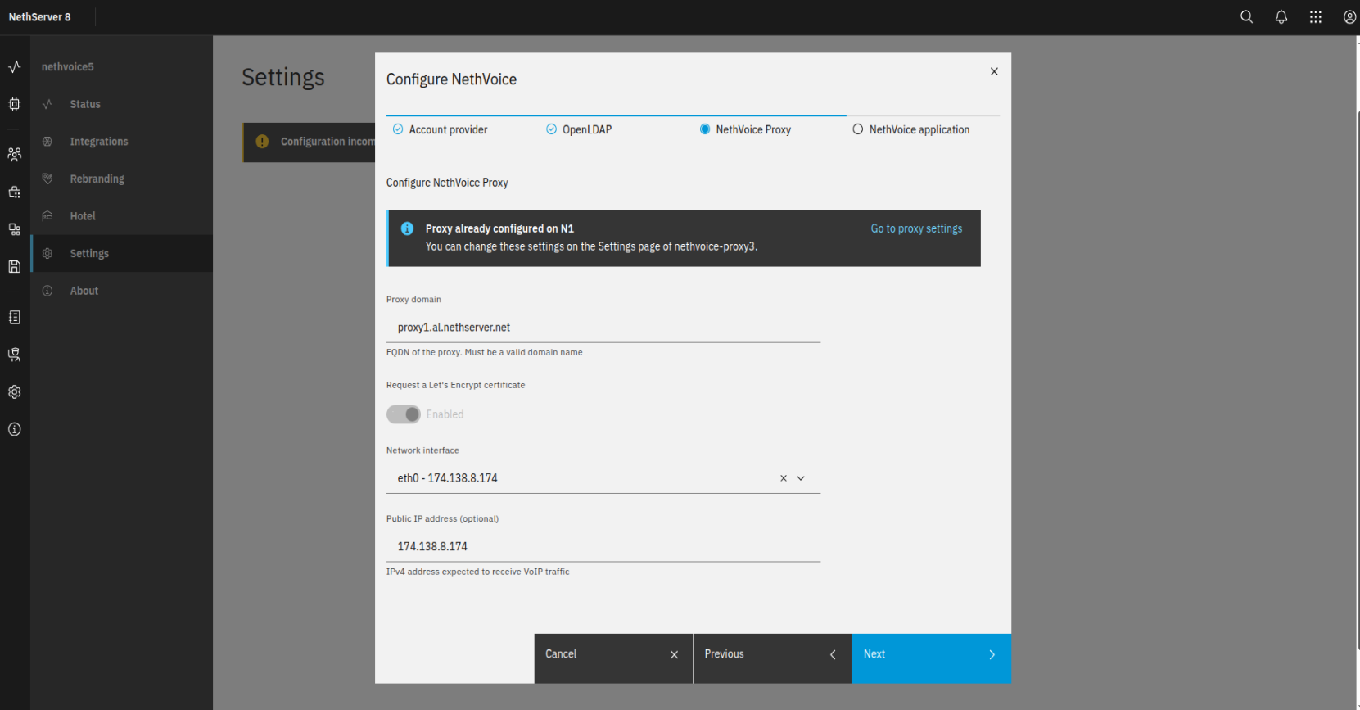
Task: Select the NethVoice application step
Action: 919,129
